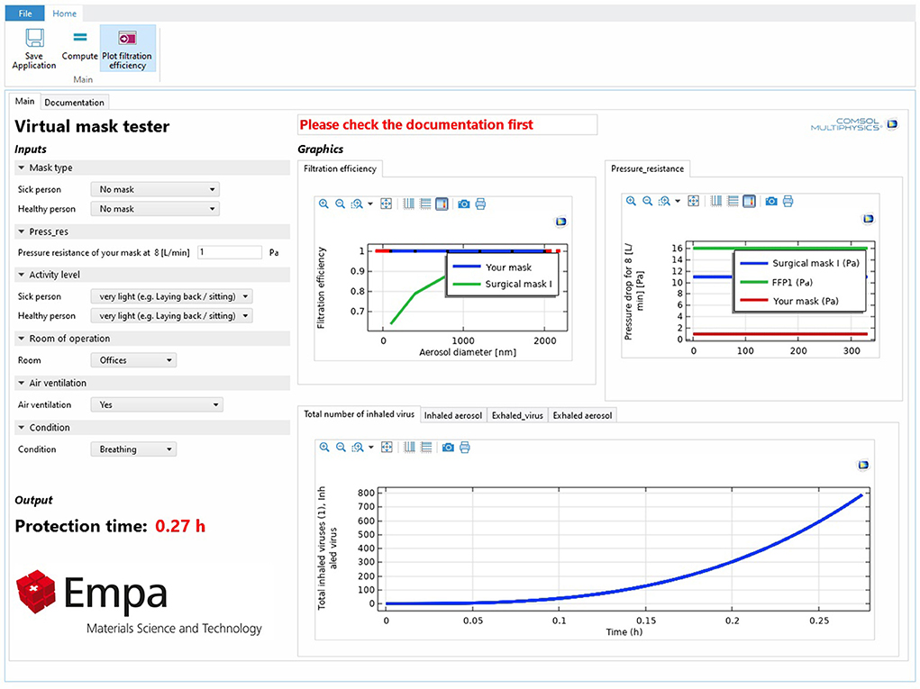Zoom out on the inhaled virus plot
The width and height of the screenshot is (920, 689).
(341, 448)
